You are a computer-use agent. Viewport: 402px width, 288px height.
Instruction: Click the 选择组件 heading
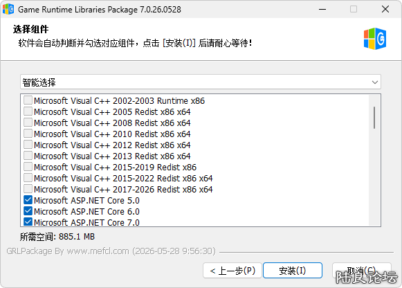point(30,29)
